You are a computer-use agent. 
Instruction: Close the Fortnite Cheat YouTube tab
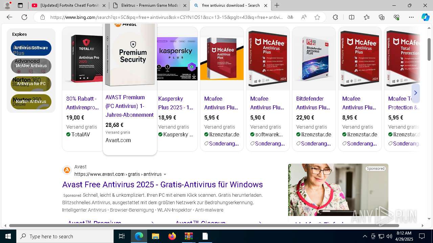pyautogui.click(x=104, y=5)
